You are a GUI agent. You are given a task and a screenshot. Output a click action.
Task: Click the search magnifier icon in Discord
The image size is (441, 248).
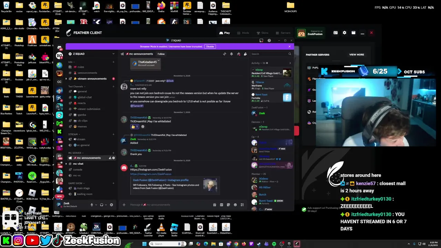290,54
